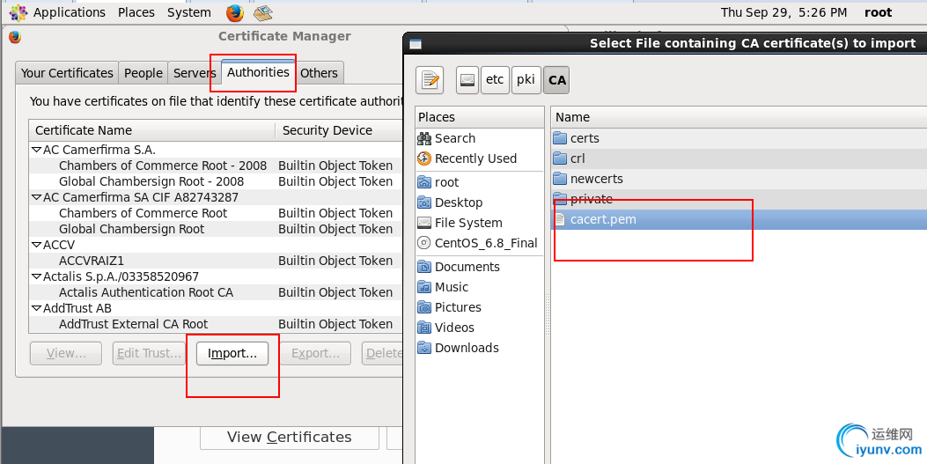Go to filesystem root drive path button
The height and width of the screenshot is (464, 927).
[467, 80]
